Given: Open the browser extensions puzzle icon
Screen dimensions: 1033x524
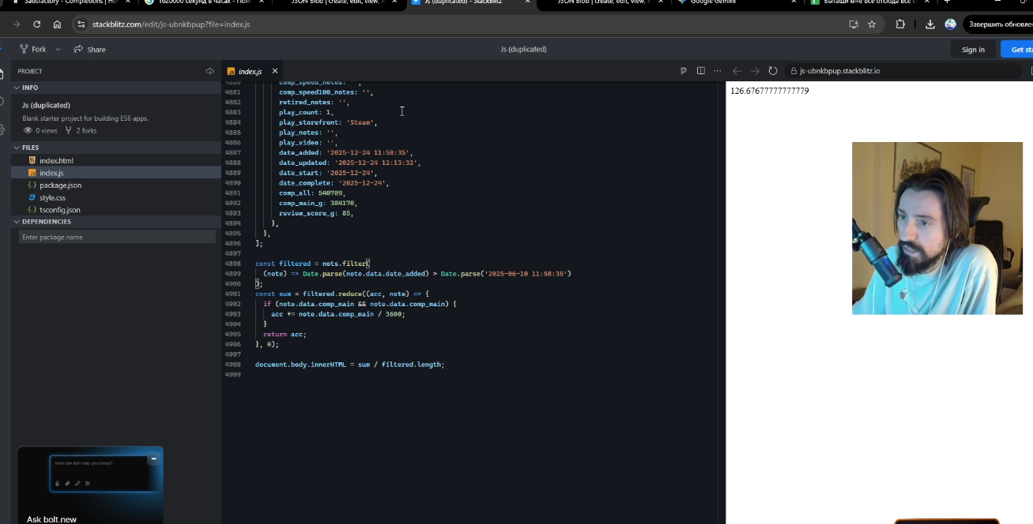Looking at the screenshot, I should pos(900,24).
